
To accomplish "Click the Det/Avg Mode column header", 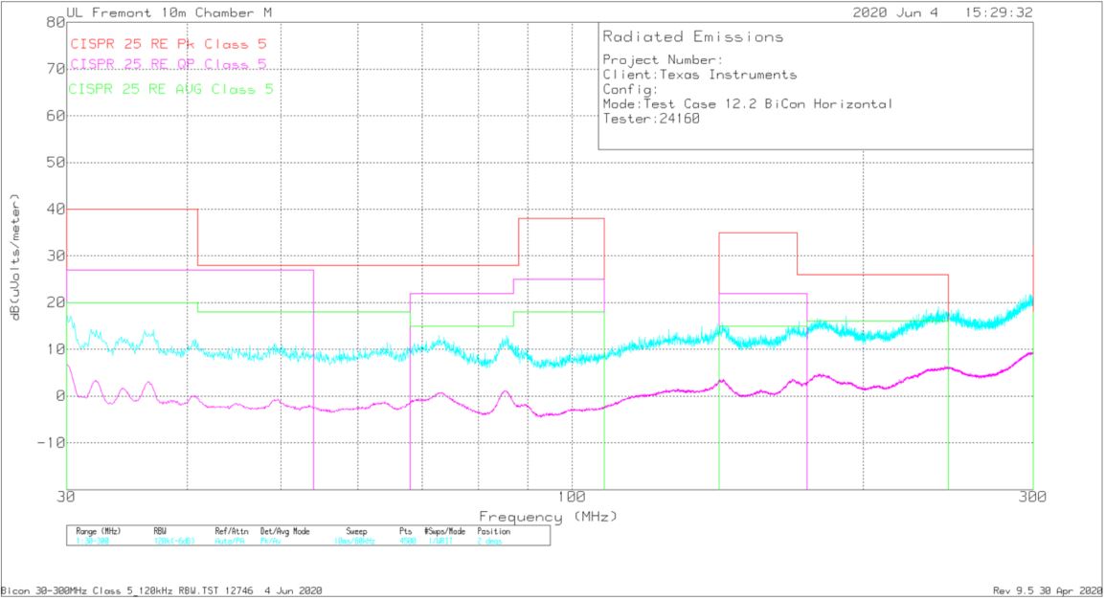I will (x=285, y=531).
